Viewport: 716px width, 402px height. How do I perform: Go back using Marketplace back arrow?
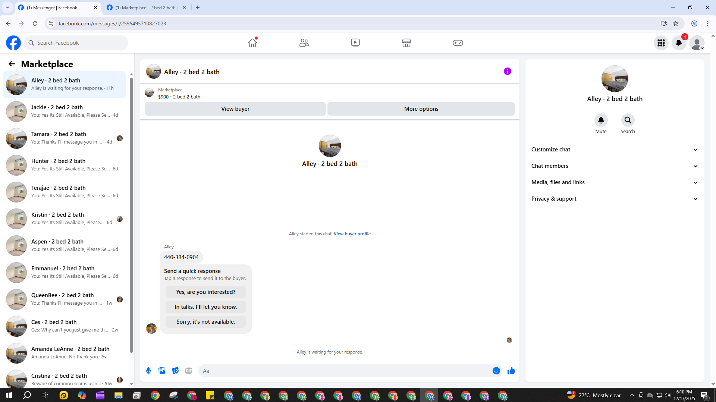(12, 64)
